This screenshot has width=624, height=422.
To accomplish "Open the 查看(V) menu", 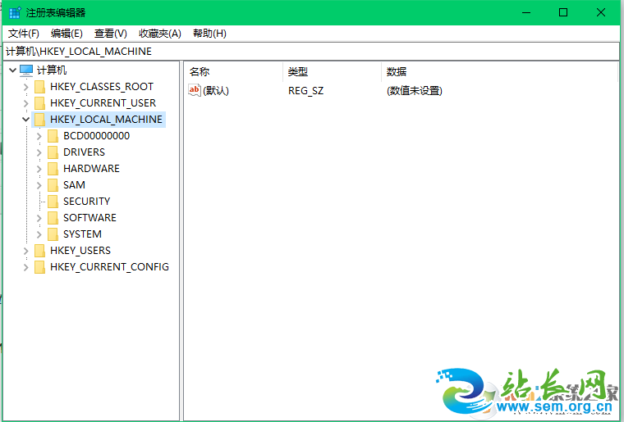I will coord(111,34).
